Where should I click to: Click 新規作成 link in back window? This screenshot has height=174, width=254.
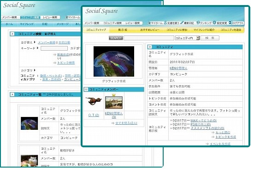[63, 54]
